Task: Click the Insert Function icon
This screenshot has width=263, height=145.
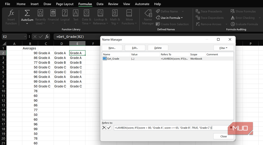Action: click(x=11, y=17)
